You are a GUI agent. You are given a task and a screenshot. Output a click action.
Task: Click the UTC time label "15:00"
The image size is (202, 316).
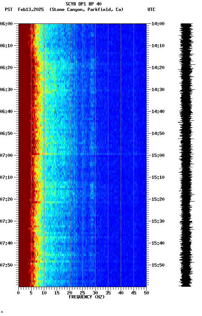(x=158, y=155)
